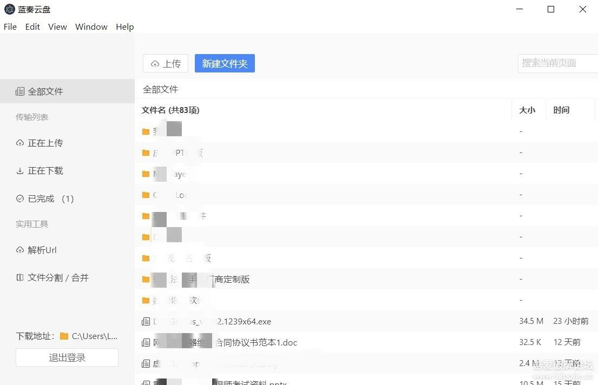Open the View menu
Image resolution: width=598 pixels, height=385 pixels.
point(57,26)
